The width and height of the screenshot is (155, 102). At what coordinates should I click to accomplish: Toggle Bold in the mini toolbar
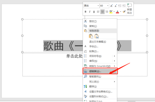tap(85, 12)
